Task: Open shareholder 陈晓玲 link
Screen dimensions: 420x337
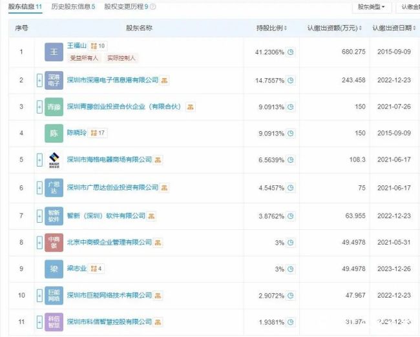Action: 77,133
